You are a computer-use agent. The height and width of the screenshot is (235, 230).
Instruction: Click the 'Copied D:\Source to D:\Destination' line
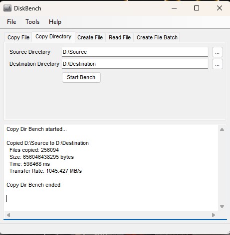(x=47, y=143)
